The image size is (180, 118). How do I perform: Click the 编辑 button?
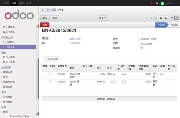(x=45, y=18)
